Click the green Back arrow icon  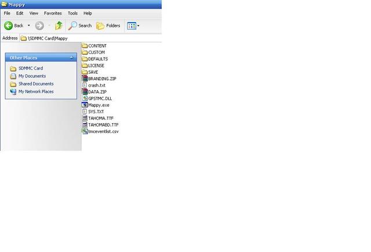(9, 26)
